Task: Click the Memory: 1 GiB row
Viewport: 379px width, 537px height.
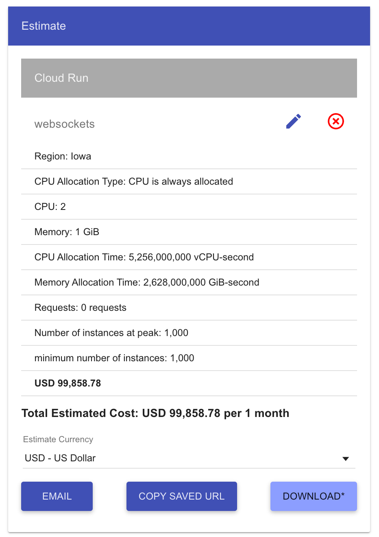Action: tap(67, 232)
